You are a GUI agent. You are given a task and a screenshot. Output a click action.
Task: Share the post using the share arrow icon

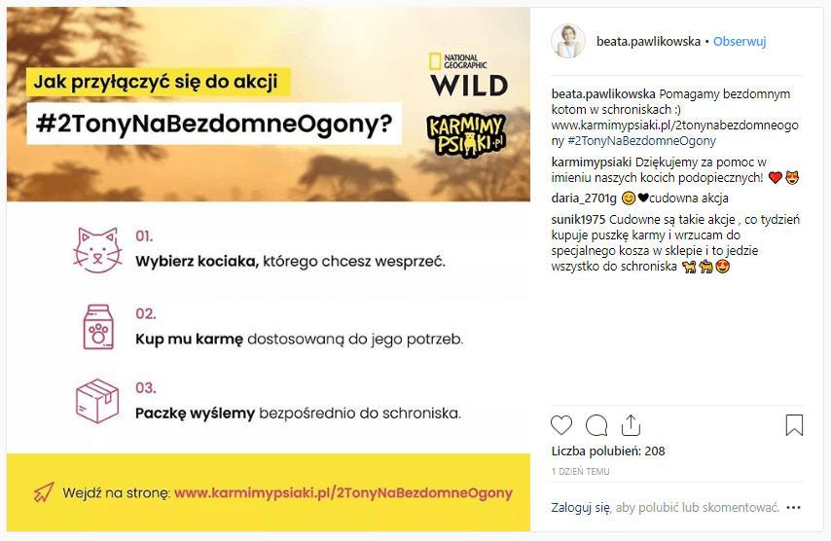631,425
